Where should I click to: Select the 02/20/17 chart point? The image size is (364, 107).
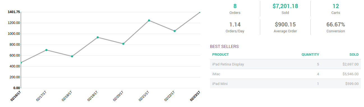click(x=123, y=44)
